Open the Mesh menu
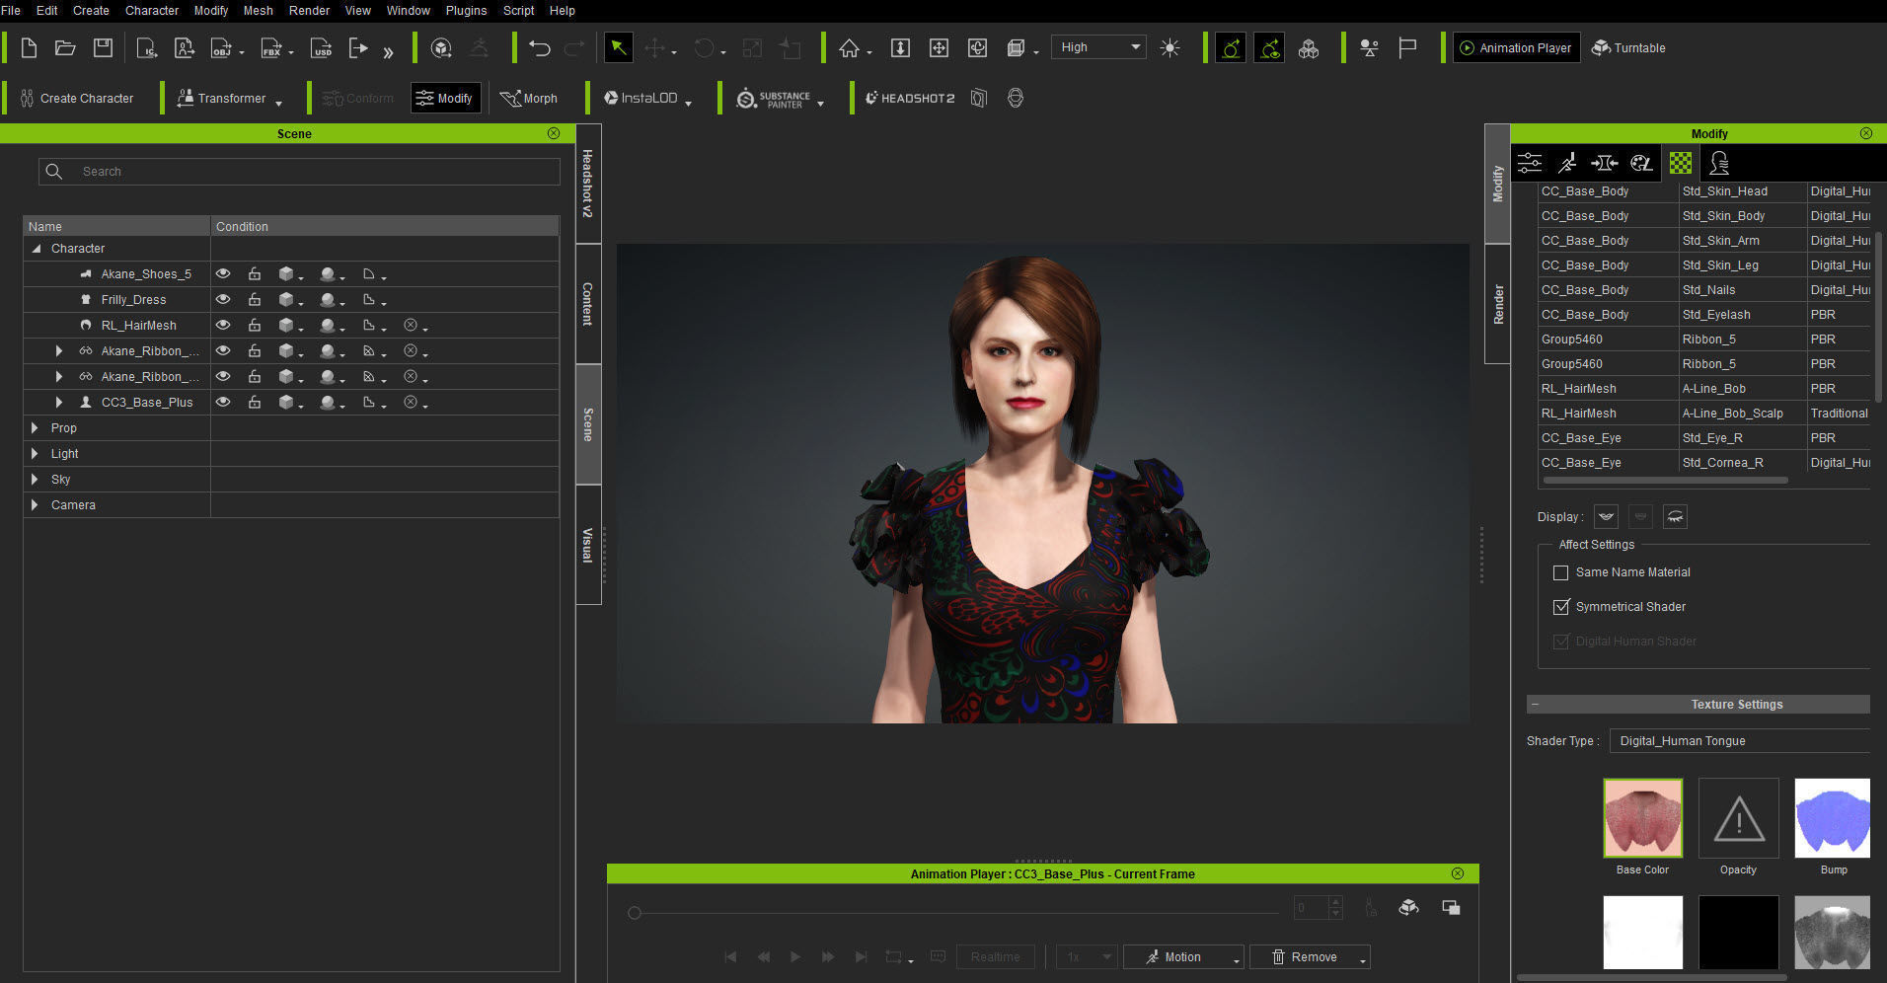1887x983 pixels. tap(258, 10)
